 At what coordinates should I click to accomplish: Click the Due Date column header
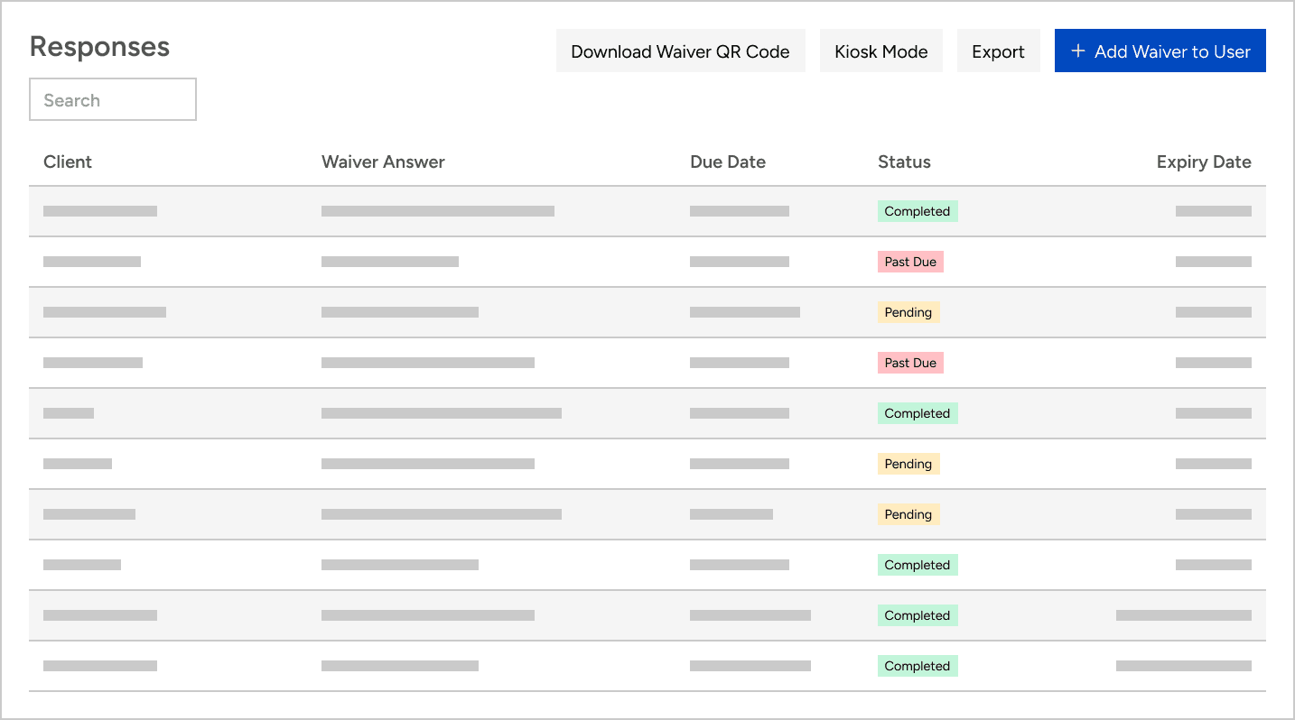(728, 162)
